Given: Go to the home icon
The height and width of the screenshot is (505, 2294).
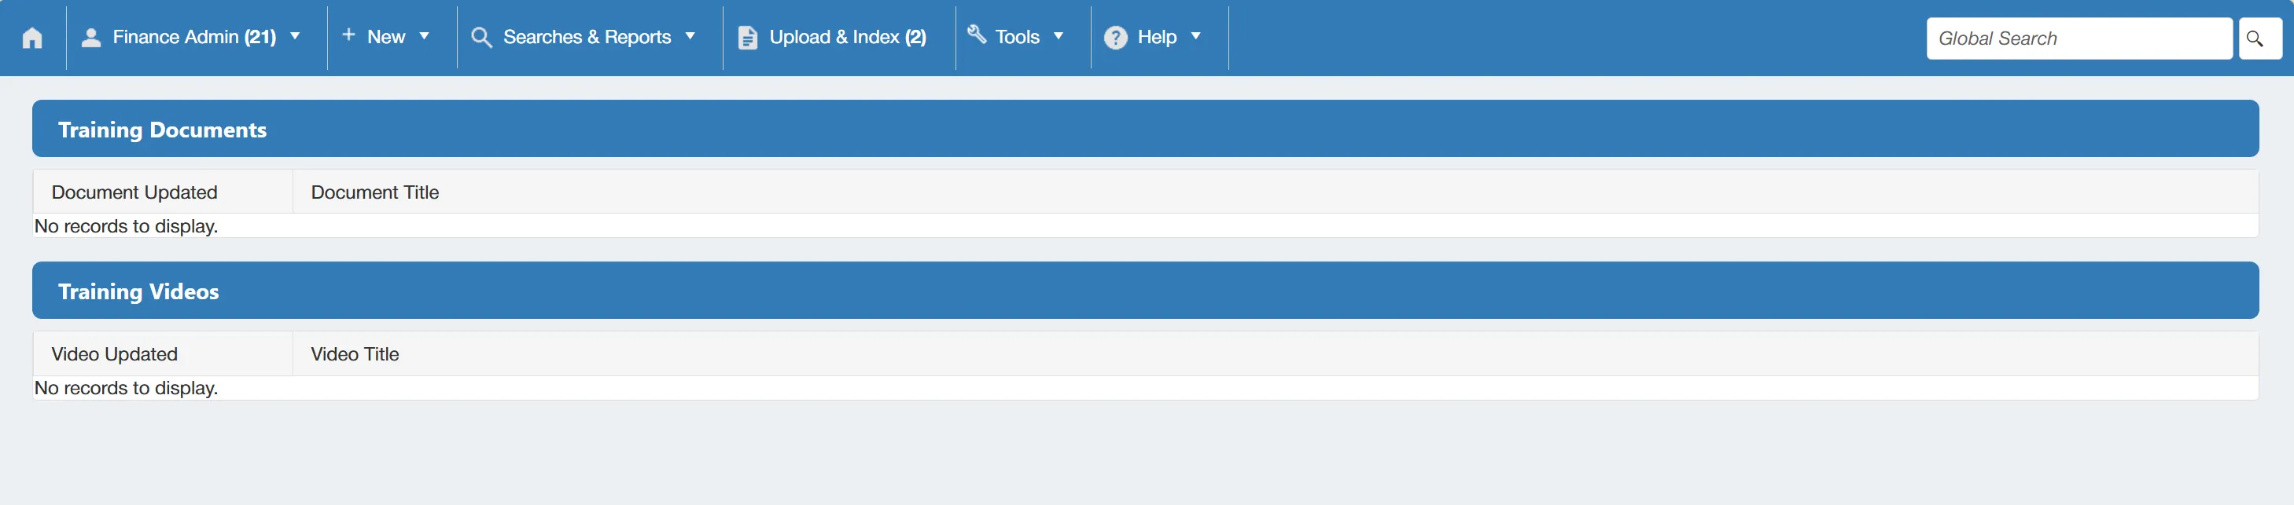Looking at the screenshot, I should click(x=32, y=38).
